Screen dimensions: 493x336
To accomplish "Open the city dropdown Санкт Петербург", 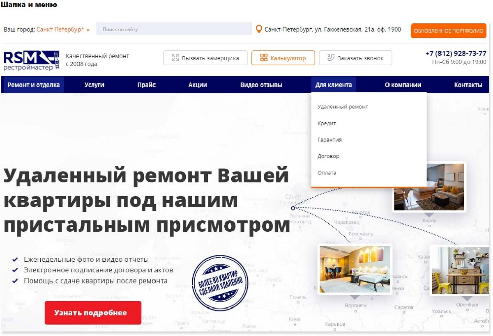I will (63, 30).
